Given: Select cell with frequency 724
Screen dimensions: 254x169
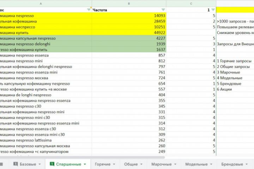Looking at the screenshot, I should (129, 78).
